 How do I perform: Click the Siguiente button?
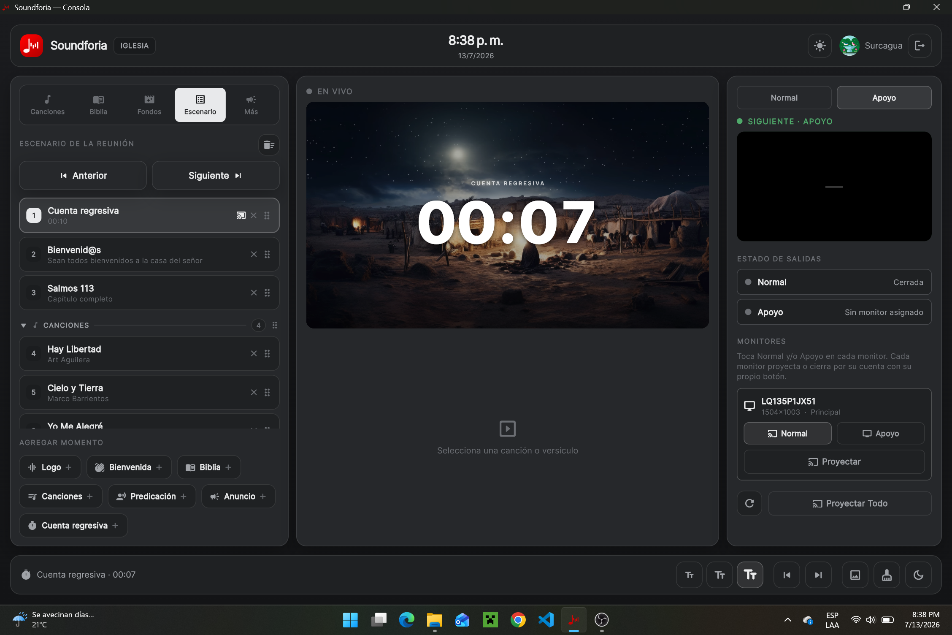click(216, 175)
